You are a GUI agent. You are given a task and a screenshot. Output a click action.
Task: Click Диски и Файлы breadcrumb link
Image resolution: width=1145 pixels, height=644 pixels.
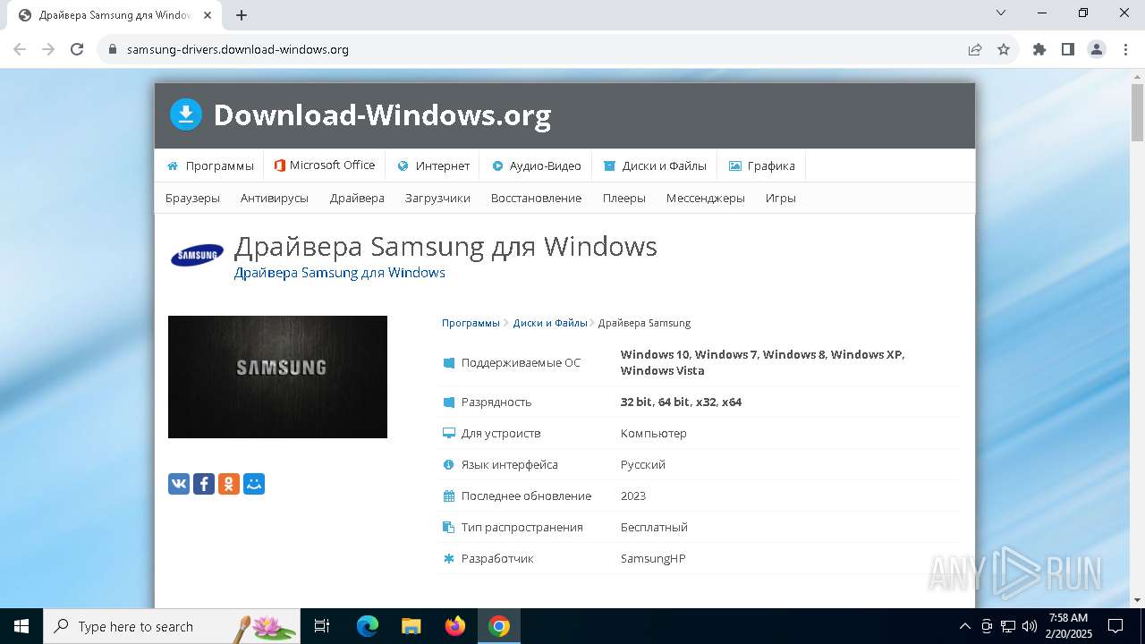(550, 323)
